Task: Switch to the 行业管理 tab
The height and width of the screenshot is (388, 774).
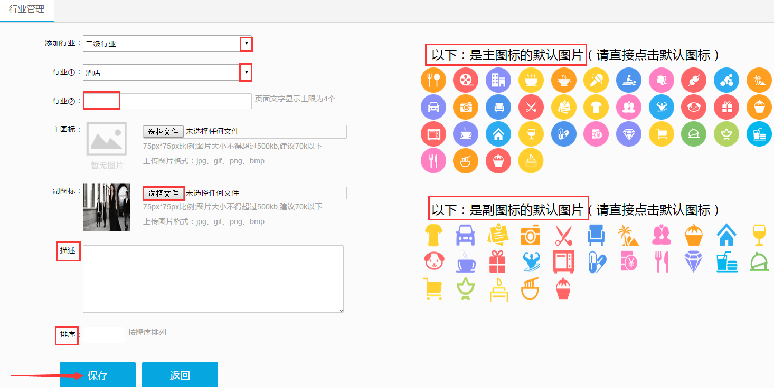Action: coord(27,9)
